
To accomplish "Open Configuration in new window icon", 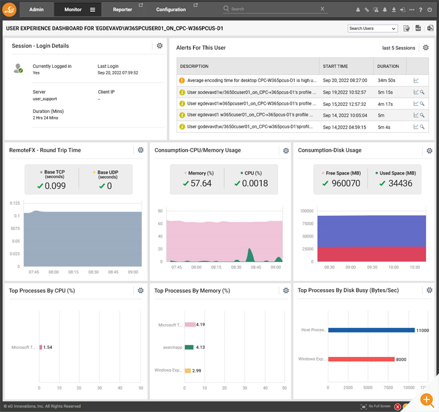I will click(196, 5).
